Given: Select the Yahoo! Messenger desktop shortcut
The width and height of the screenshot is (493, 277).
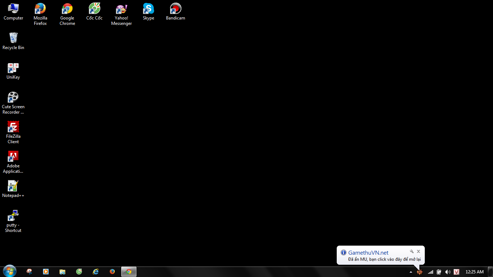Looking at the screenshot, I should point(122,14).
